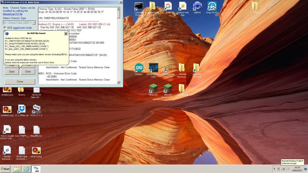Open Minecraft Server Version shortcut
Image resolution: width=308 pixels, height=173 pixels.
(168, 91)
